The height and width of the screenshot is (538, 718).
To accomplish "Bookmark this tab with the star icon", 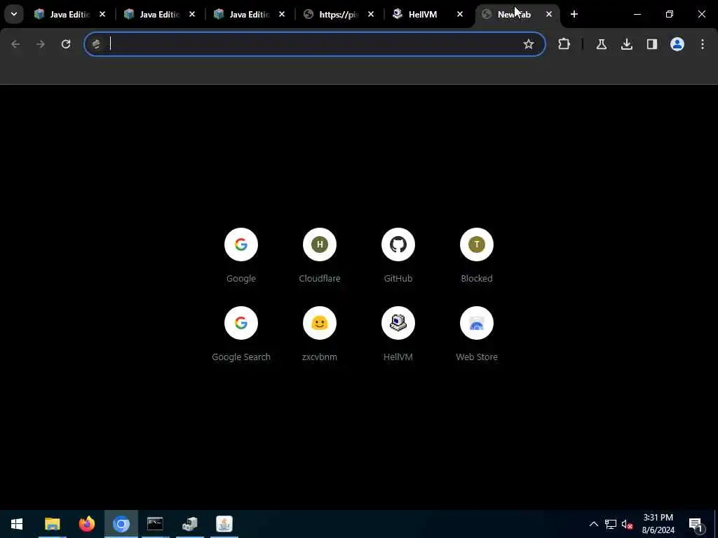I will pyautogui.click(x=529, y=44).
